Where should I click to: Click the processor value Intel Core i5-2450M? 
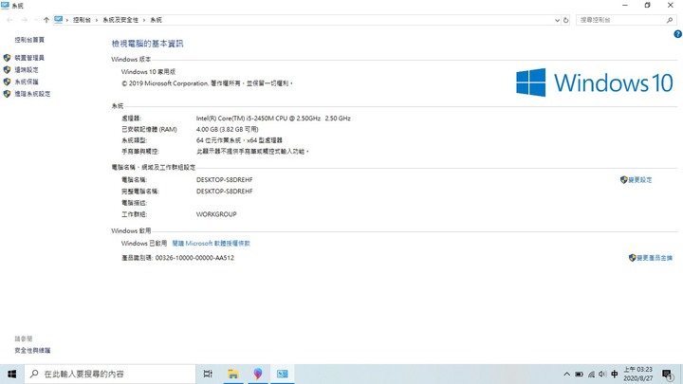pos(273,119)
